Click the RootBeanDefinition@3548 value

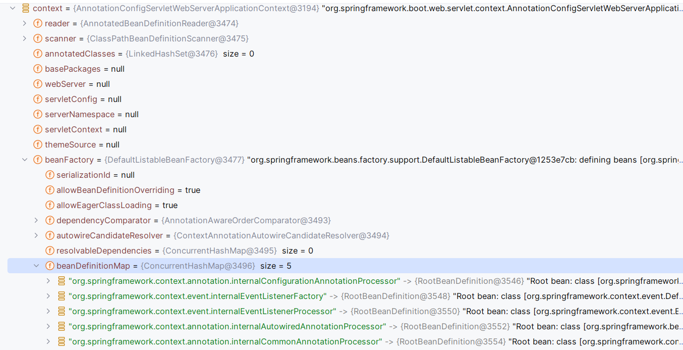click(x=395, y=296)
